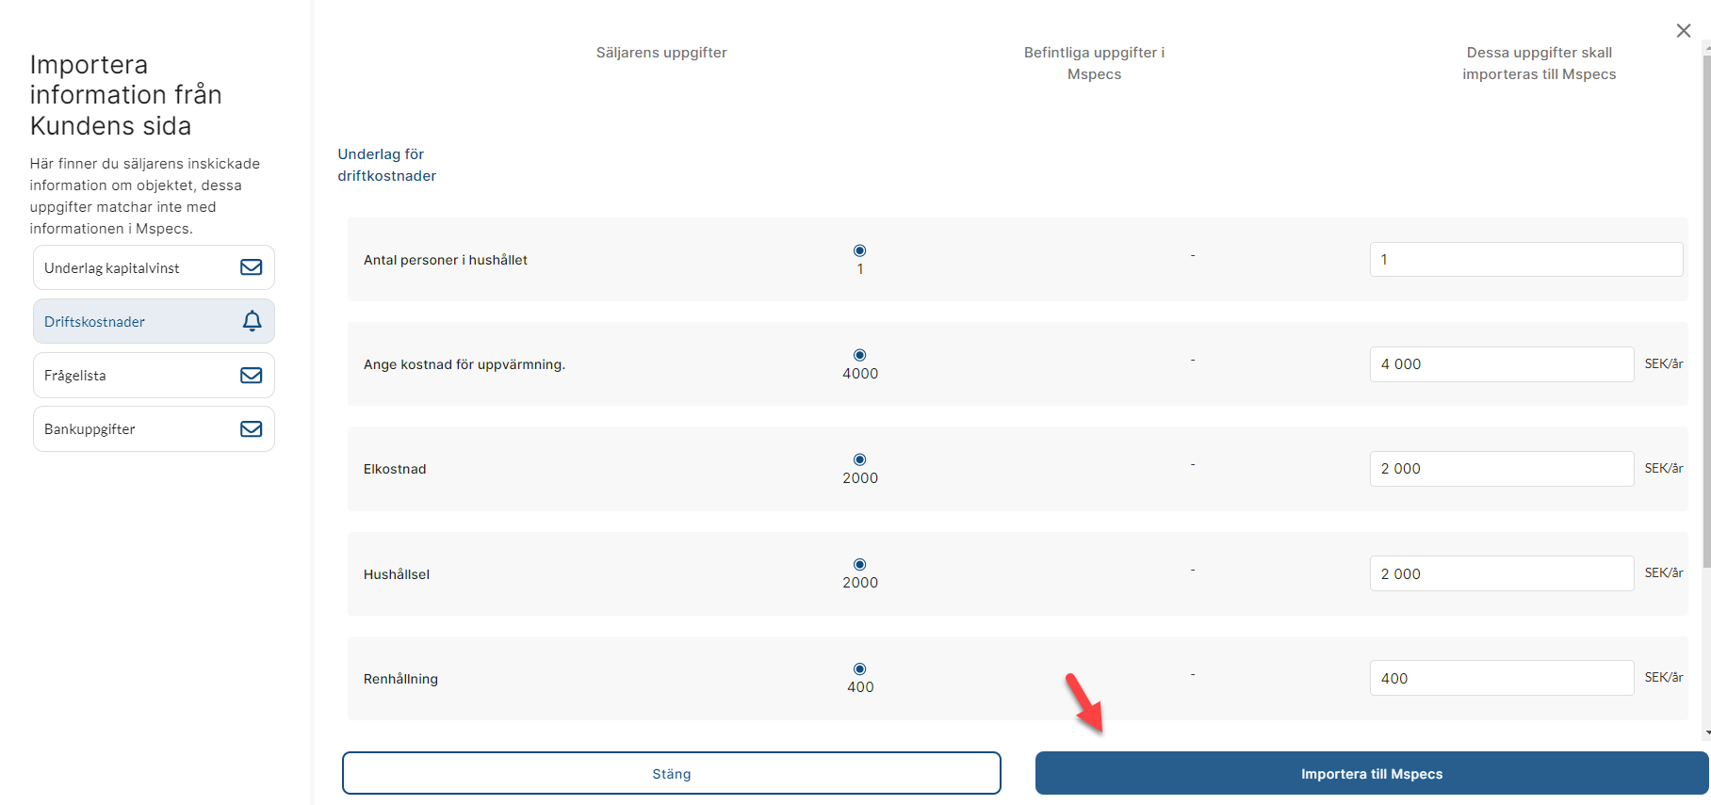Click the Elkostnad row label
This screenshot has height=805, width=1711.
(395, 469)
